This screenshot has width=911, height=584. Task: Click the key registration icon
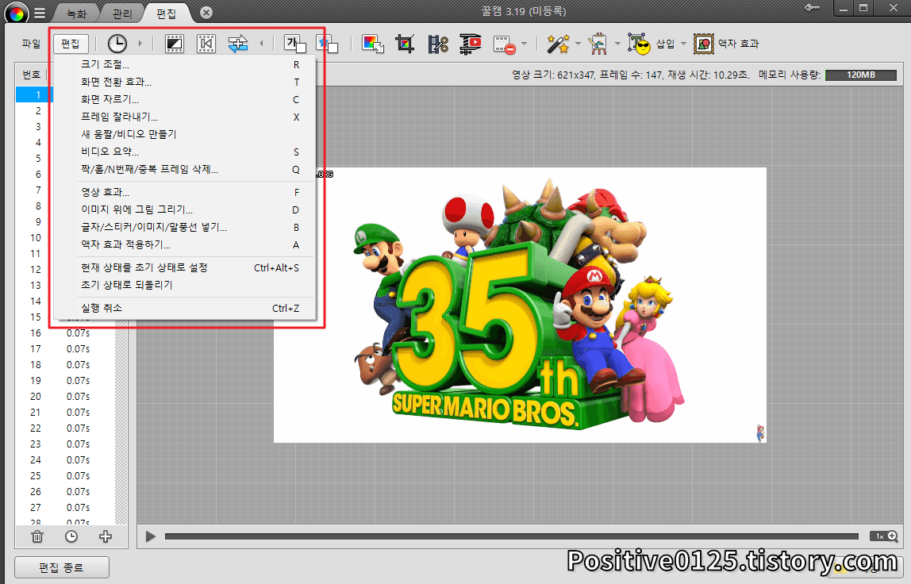(813, 8)
